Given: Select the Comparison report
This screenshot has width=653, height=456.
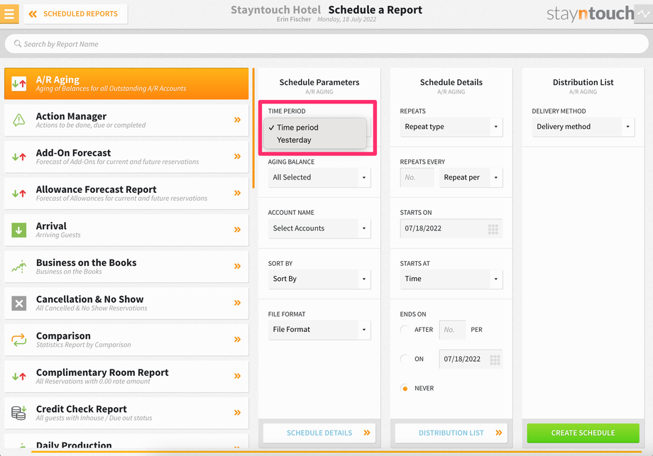Looking at the screenshot, I should tap(126, 340).
